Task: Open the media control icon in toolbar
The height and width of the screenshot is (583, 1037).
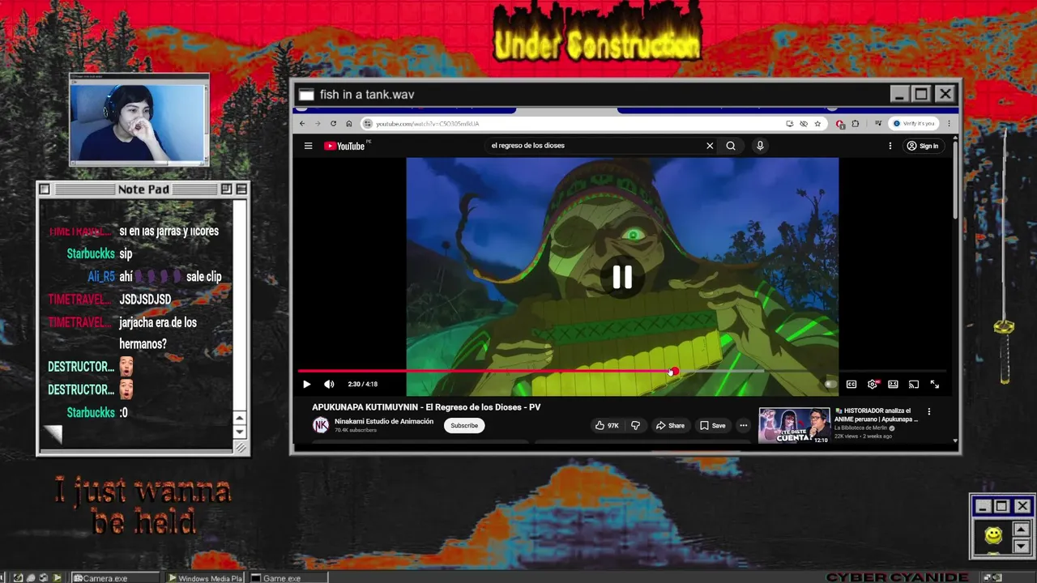Action: point(878,124)
